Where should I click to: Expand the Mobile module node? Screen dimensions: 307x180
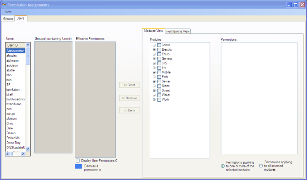pos(154,72)
